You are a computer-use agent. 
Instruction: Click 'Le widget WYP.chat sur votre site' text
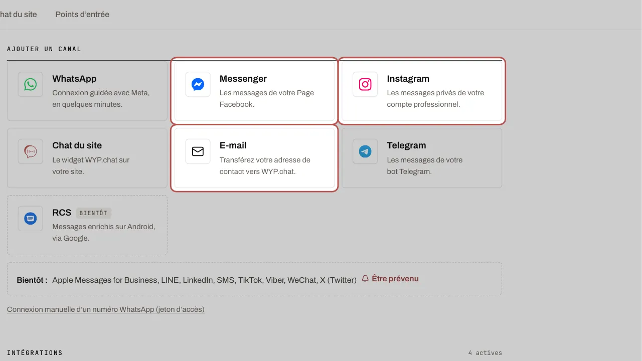click(91, 165)
